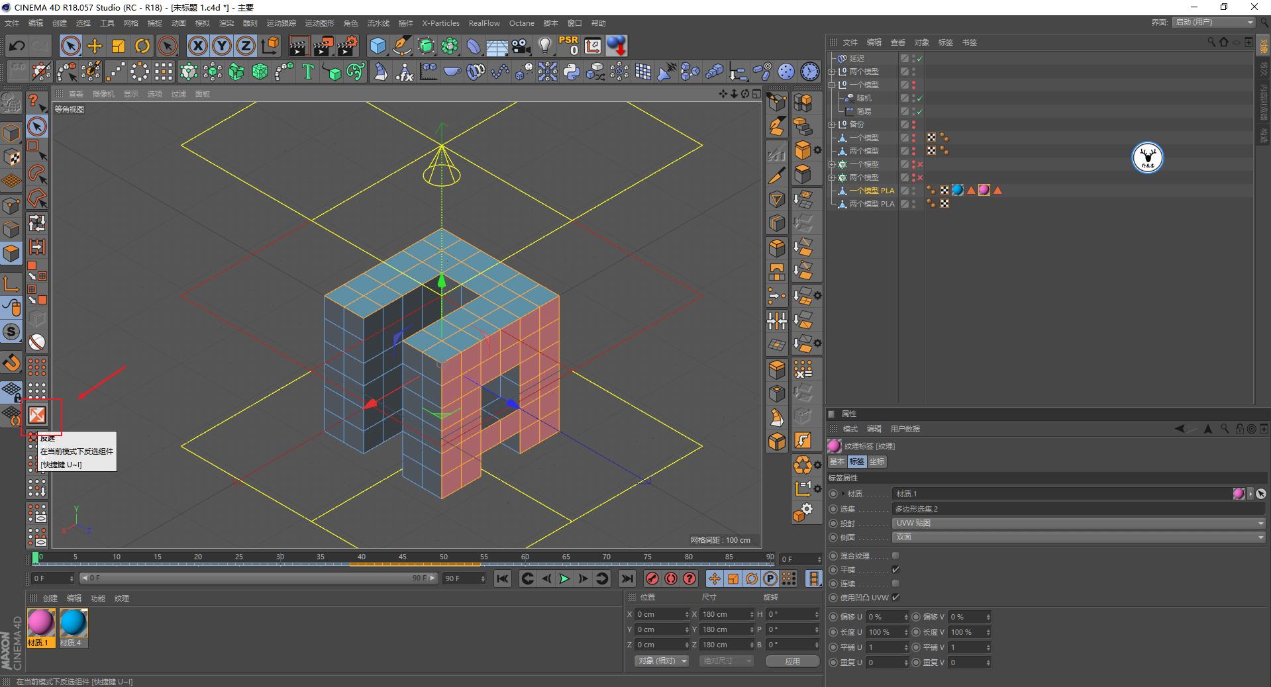Select the pink 材质.1 material swatch
Viewport: 1271px width, 687px height.
point(40,623)
